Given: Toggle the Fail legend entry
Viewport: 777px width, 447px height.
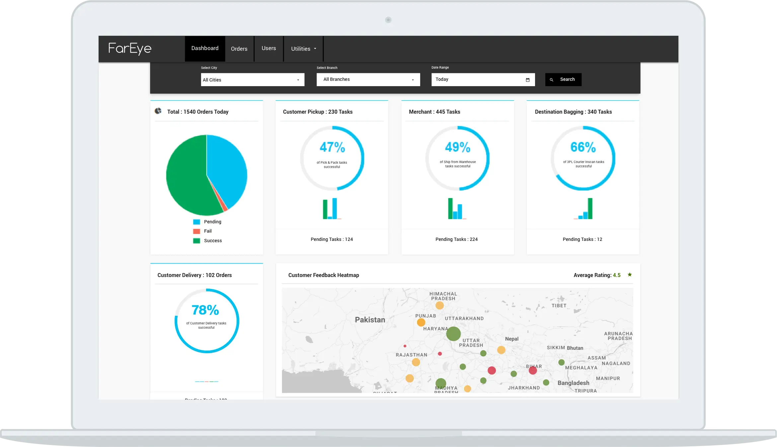Looking at the screenshot, I should point(207,231).
